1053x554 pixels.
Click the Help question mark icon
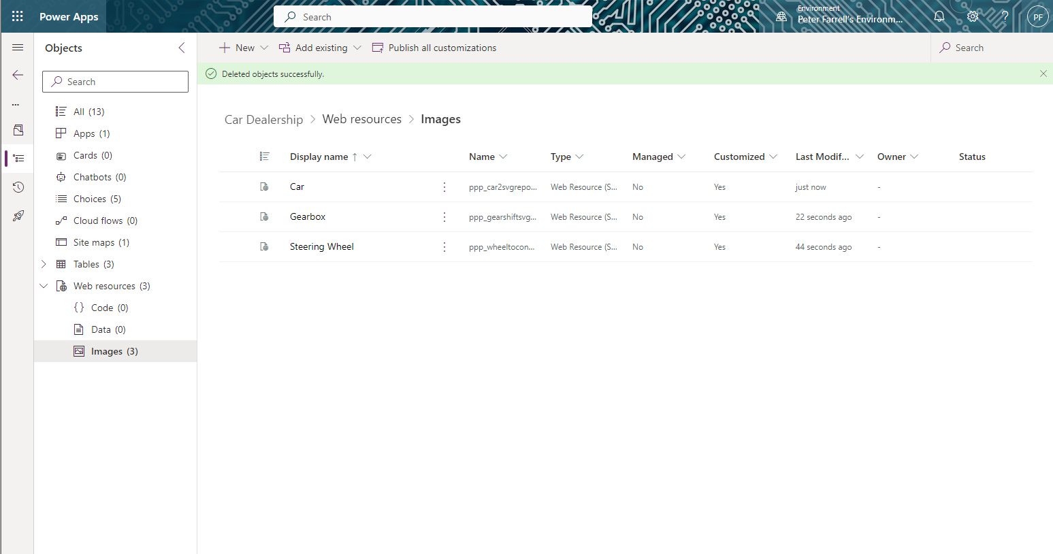(x=1004, y=16)
